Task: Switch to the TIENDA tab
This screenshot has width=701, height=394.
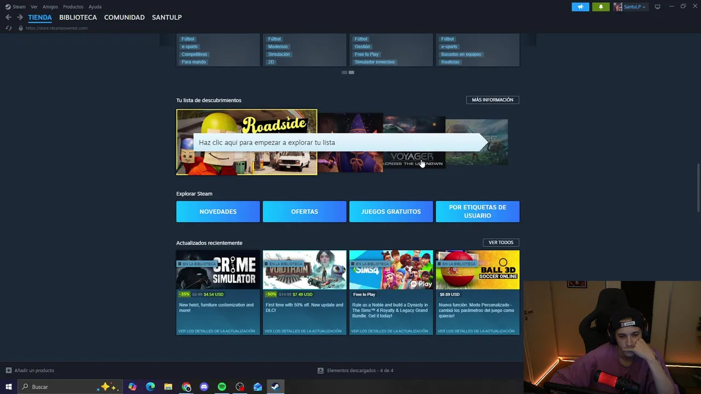Action: [x=40, y=18]
